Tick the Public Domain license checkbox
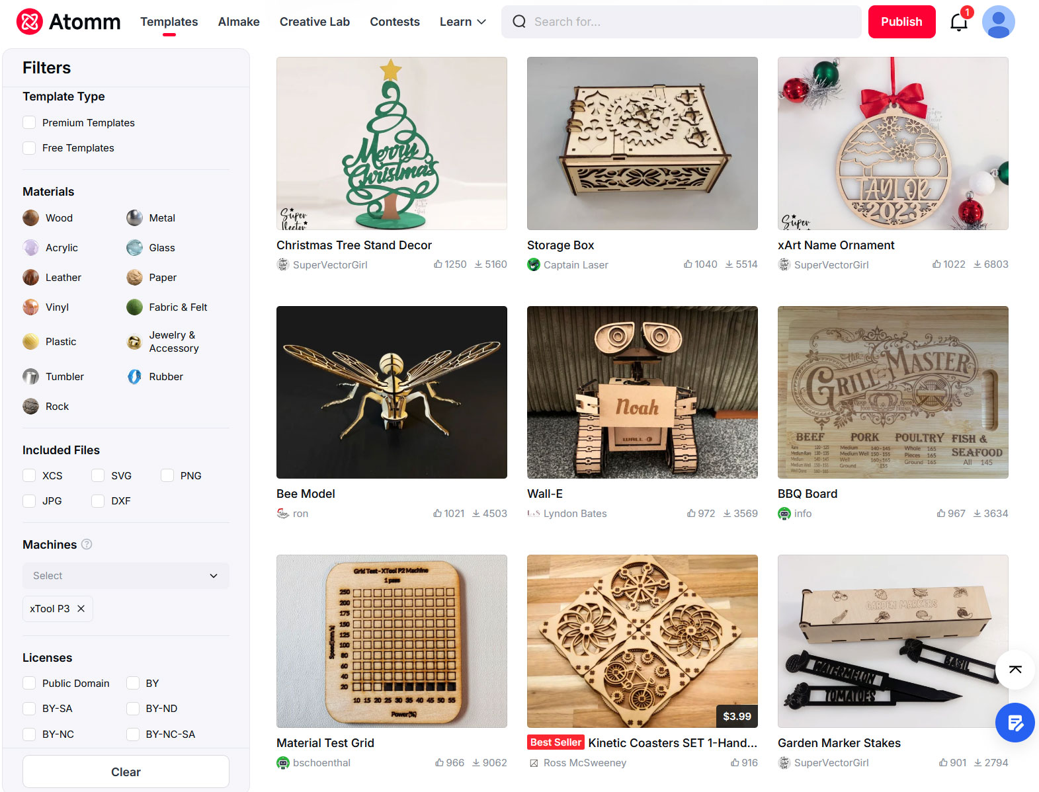The height and width of the screenshot is (792, 1039). pos(29,684)
